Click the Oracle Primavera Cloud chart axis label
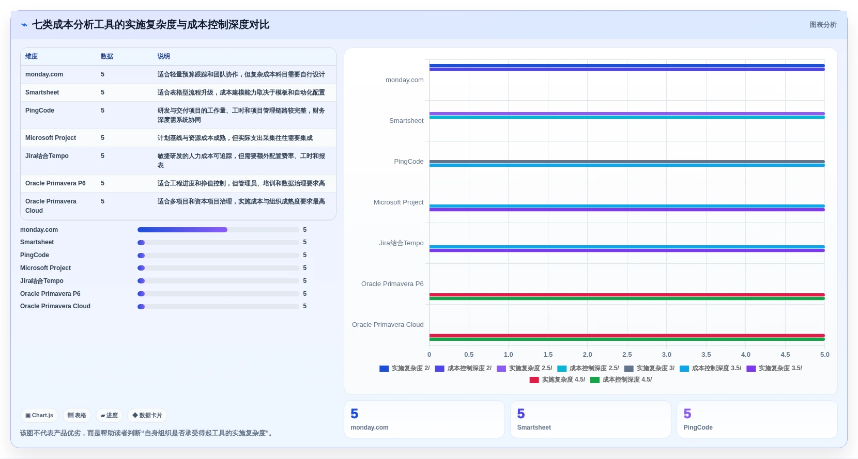The width and height of the screenshot is (858, 459). pos(388,325)
